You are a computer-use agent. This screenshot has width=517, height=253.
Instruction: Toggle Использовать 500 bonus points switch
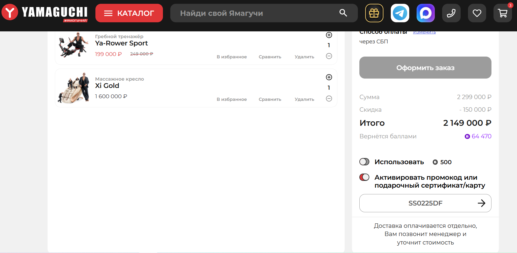pos(364,162)
